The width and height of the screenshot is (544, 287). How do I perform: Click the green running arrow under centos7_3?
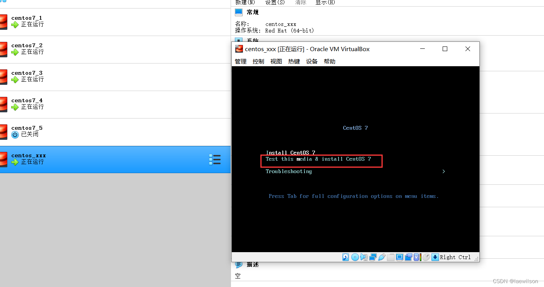[15, 80]
